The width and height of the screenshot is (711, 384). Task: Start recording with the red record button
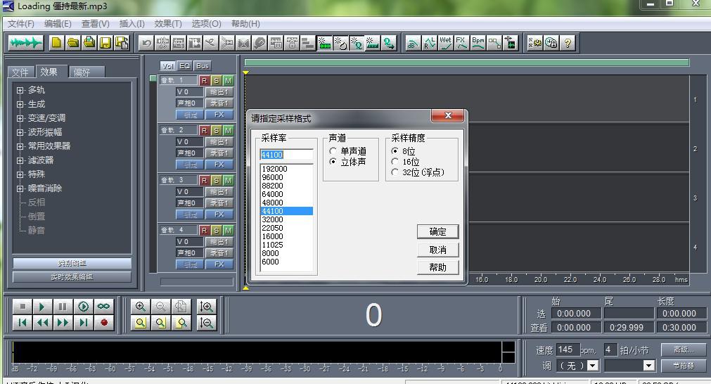(x=104, y=323)
